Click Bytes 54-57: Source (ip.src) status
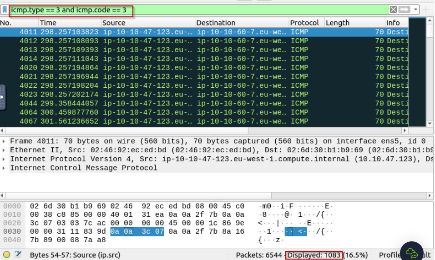This screenshot has height=260, width=435. 75,255
